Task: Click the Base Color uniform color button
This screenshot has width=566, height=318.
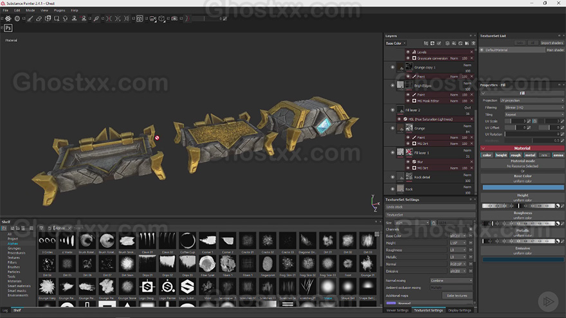Action: pyautogui.click(x=522, y=179)
